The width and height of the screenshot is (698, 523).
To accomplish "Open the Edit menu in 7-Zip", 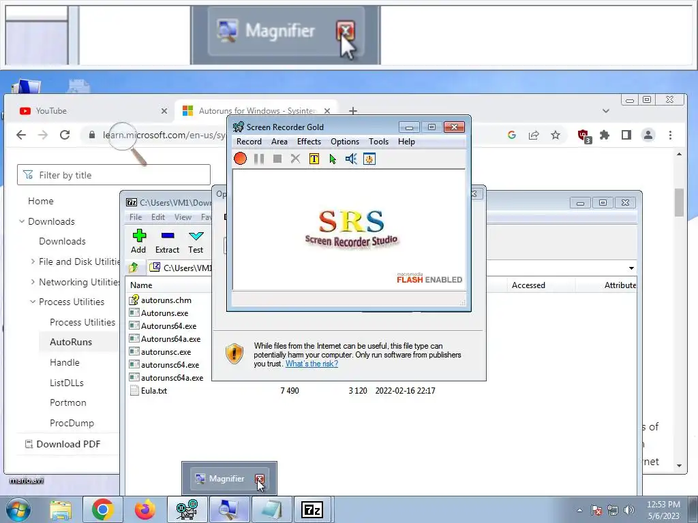I will (x=158, y=217).
